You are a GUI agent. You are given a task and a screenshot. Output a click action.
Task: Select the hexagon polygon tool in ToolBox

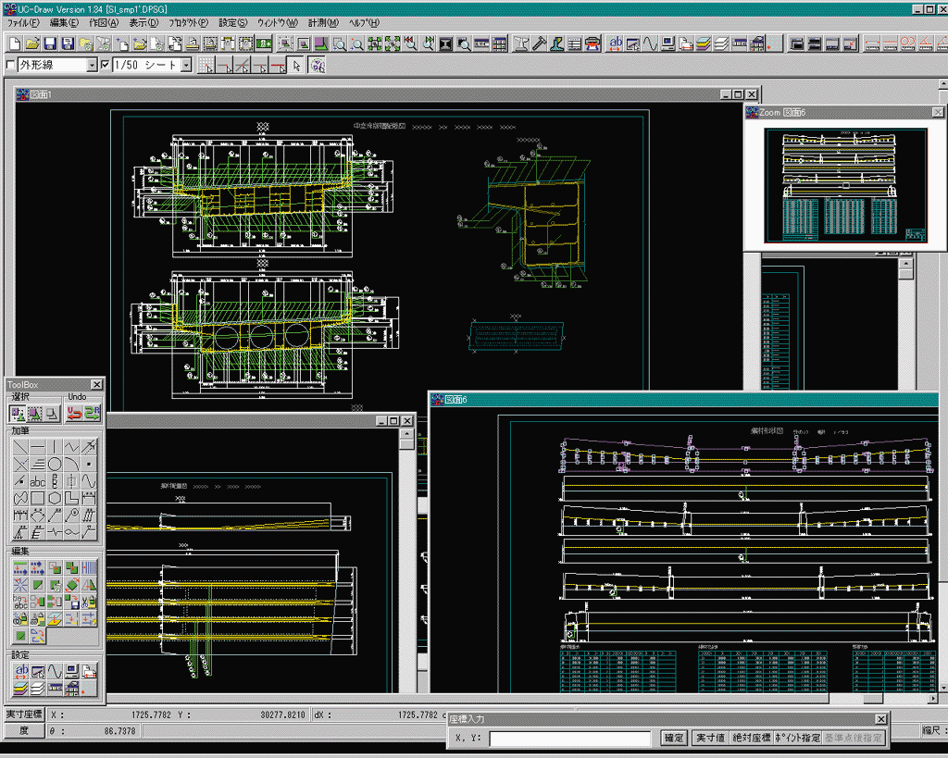pyautogui.click(x=55, y=498)
